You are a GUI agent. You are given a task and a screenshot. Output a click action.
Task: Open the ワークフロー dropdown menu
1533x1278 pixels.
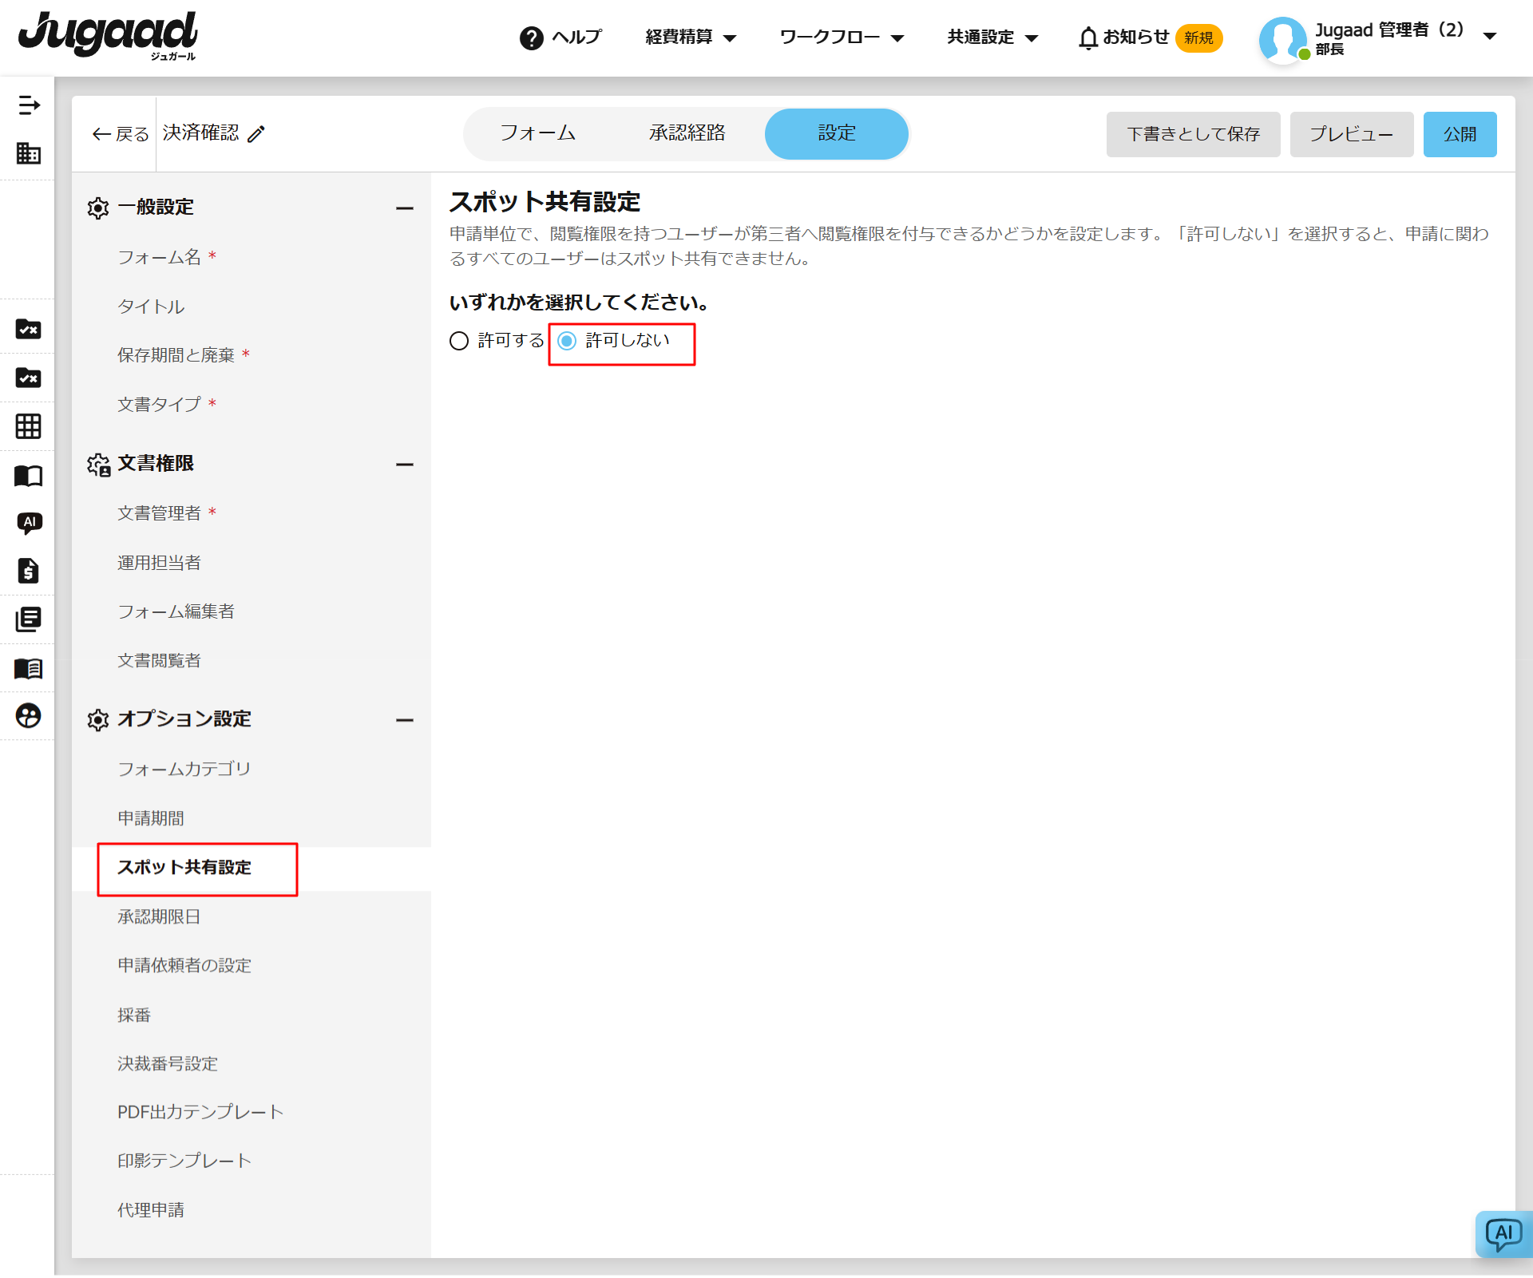841,38
